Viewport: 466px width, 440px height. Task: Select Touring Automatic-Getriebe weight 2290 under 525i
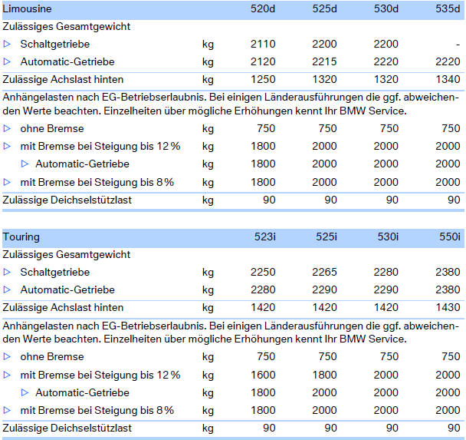pyautogui.click(x=324, y=289)
